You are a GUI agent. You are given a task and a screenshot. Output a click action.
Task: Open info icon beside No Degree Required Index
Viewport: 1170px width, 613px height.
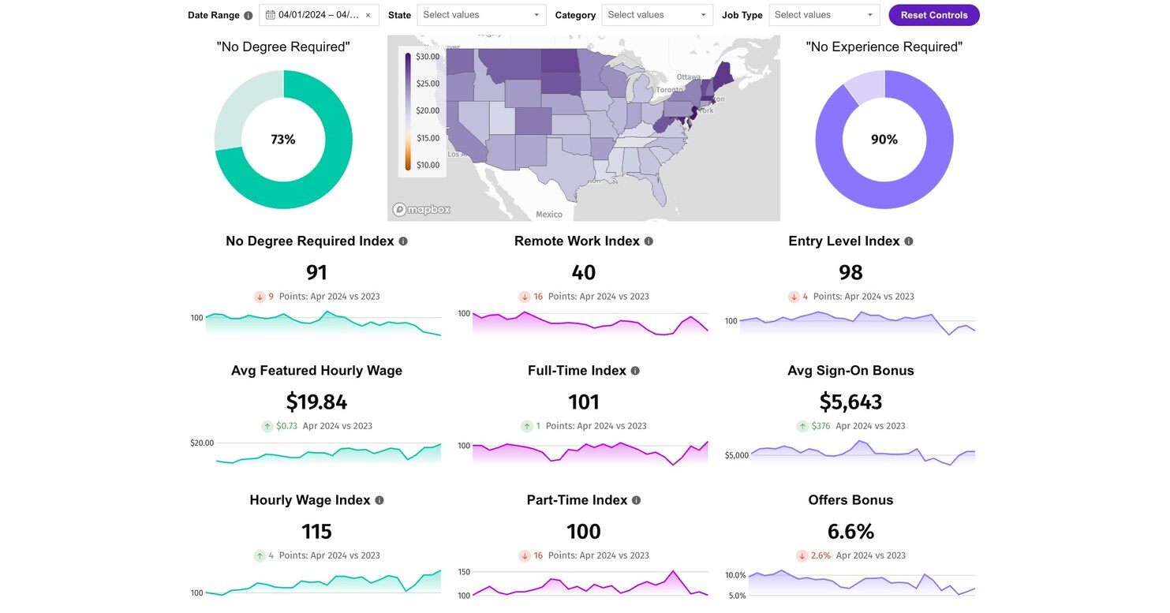pyautogui.click(x=403, y=241)
